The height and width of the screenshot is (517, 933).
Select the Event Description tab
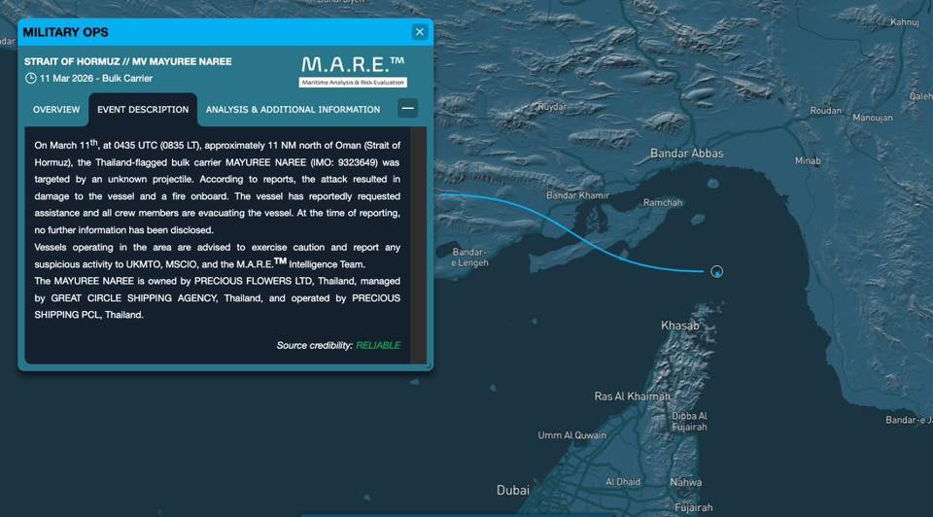coord(142,110)
